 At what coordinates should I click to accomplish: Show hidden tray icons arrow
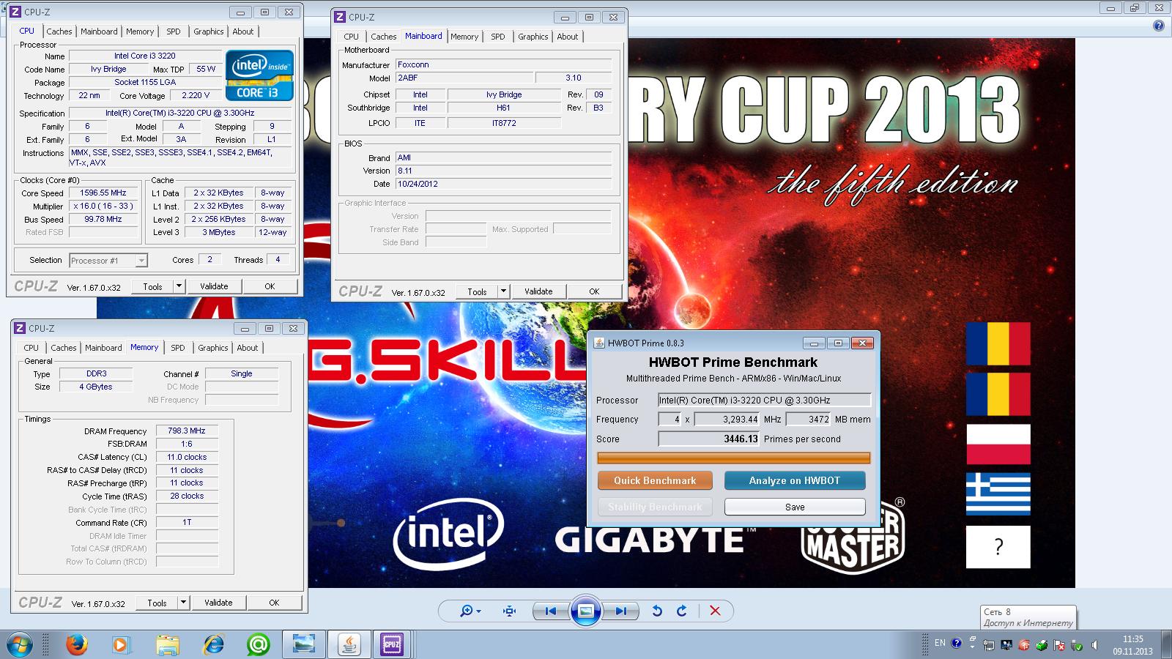tap(973, 646)
